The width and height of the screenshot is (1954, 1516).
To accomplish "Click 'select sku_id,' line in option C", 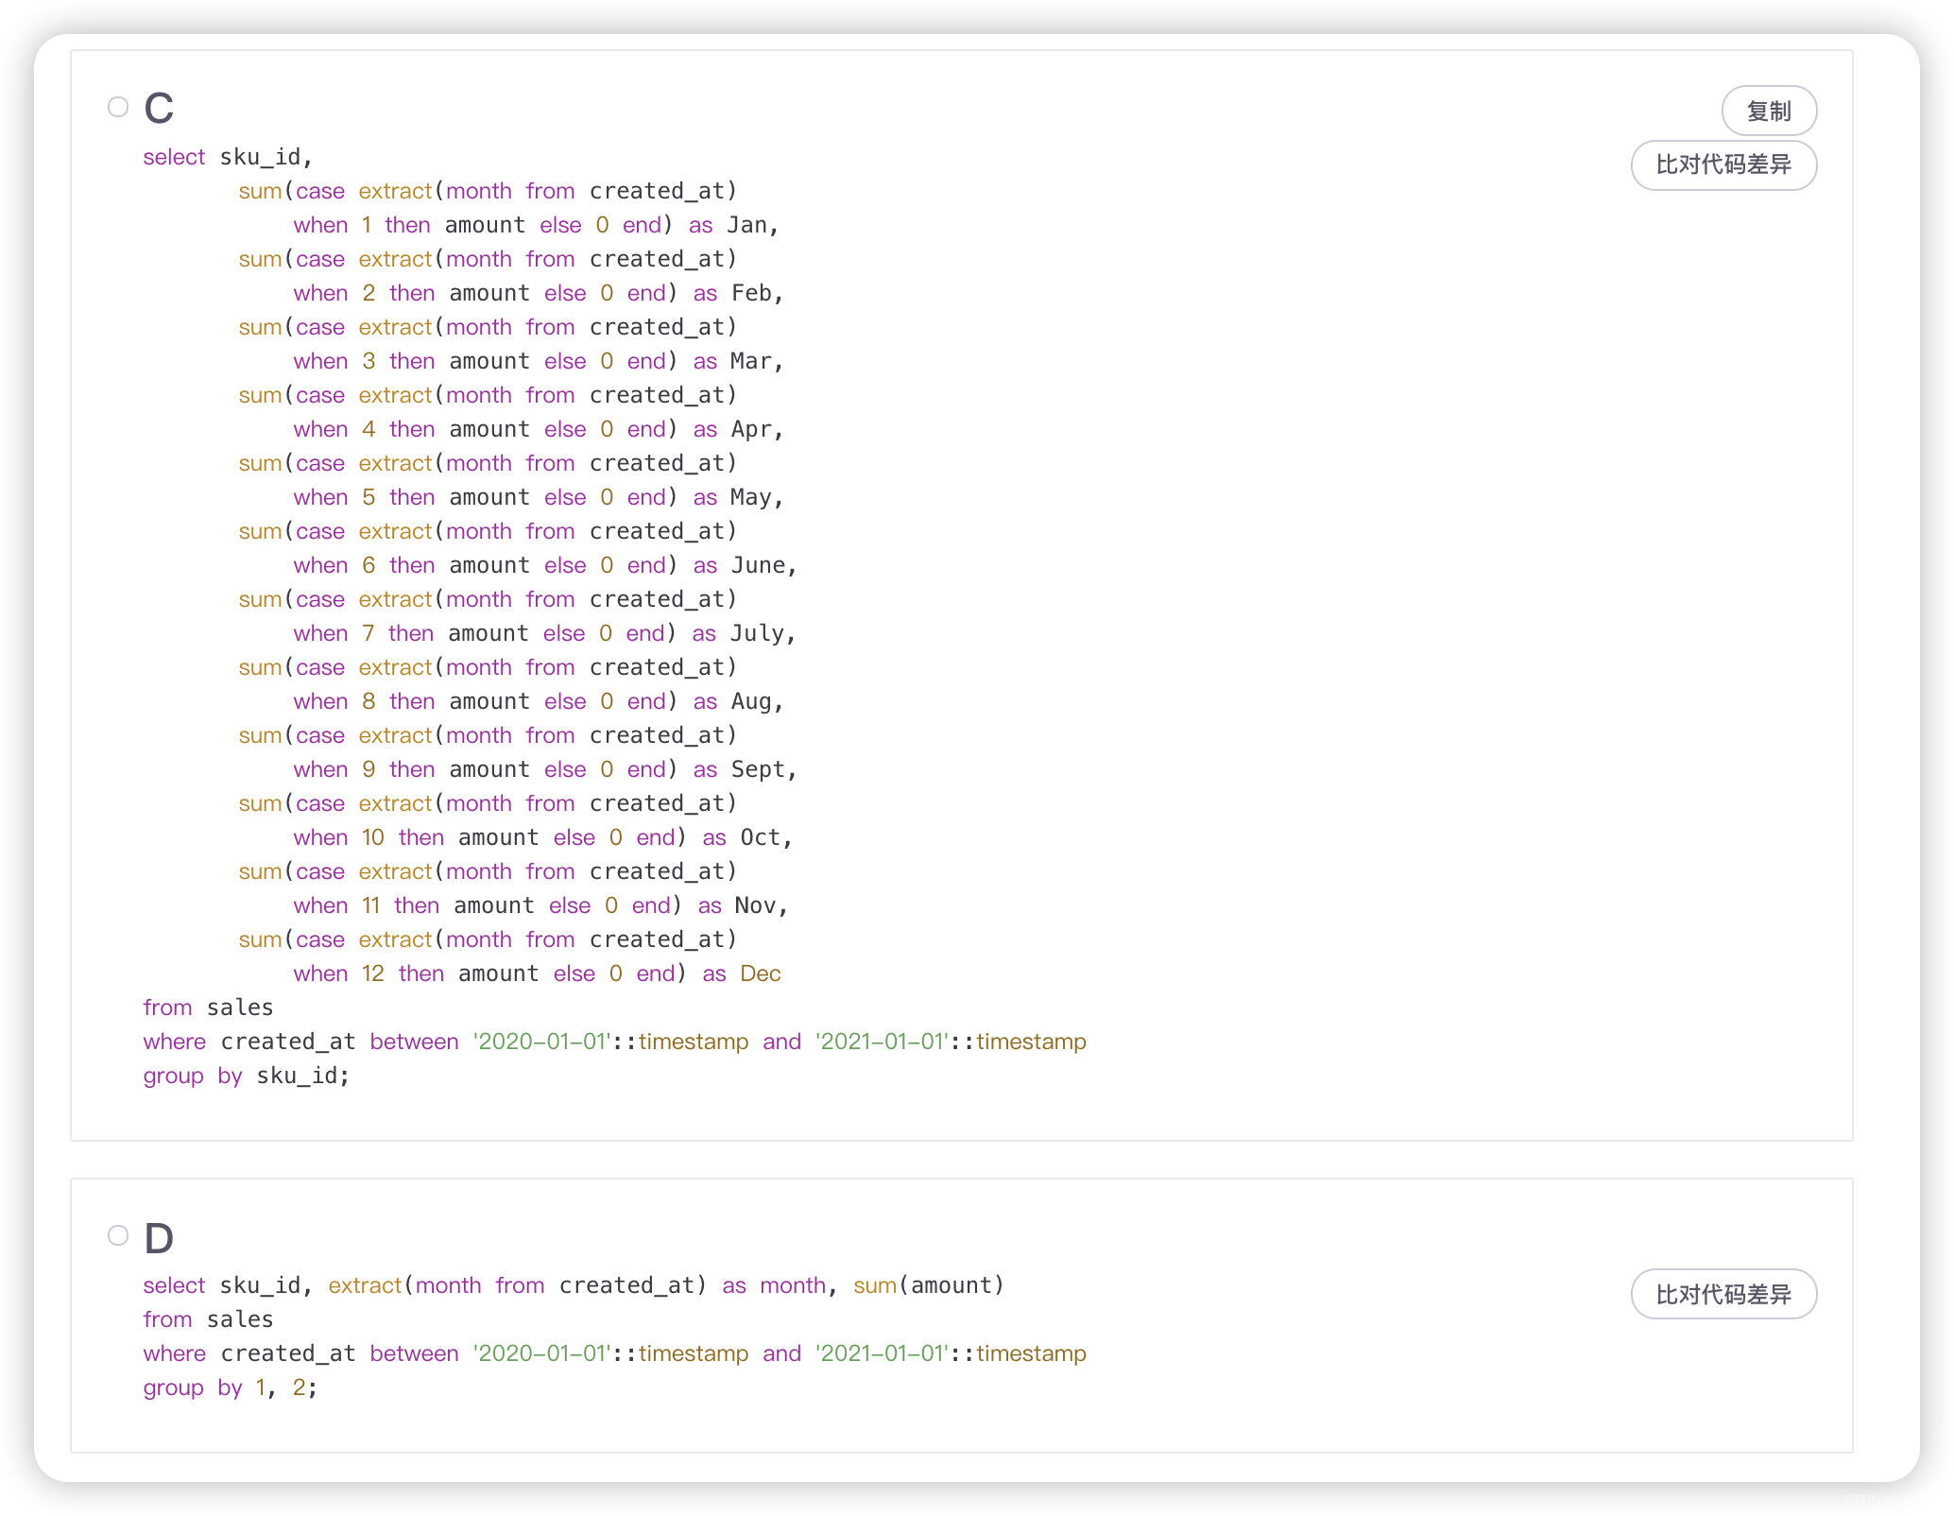I will pyautogui.click(x=228, y=157).
